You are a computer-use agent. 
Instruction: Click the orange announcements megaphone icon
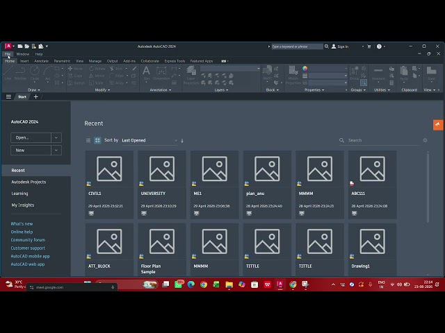tap(438, 125)
